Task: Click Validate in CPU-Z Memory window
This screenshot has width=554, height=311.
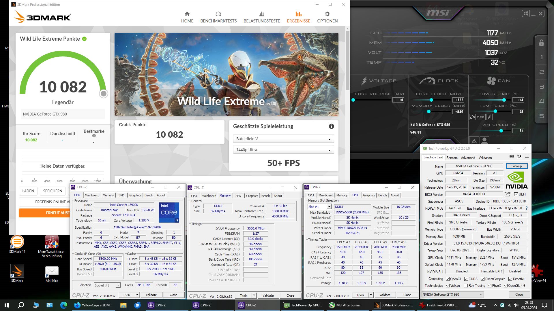Action: (268, 295)
